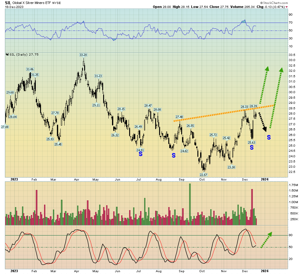Click the 22.57 yearly low label
This screenshot has width=303, height=274.
click(x=204, y=175)
